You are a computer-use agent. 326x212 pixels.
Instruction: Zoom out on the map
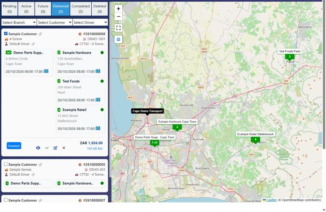tap(118, 16)
